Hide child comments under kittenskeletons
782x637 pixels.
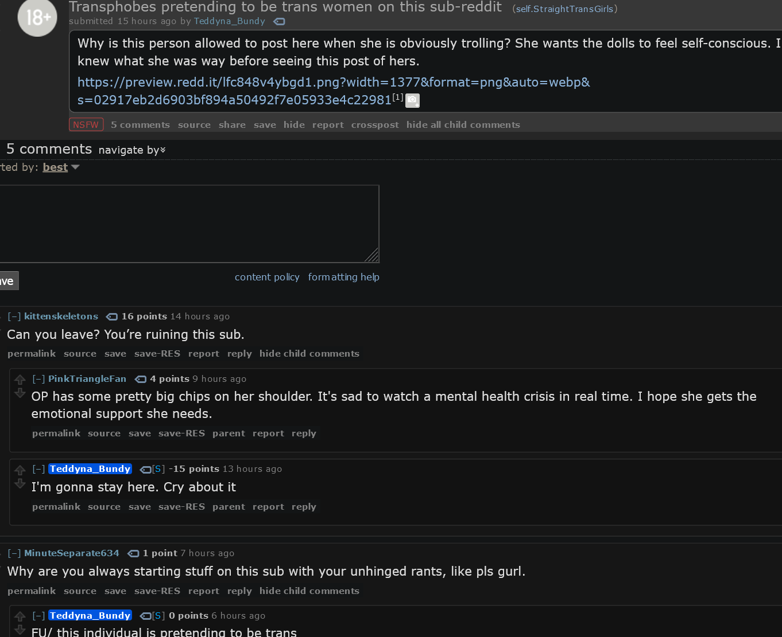(309, 354)
